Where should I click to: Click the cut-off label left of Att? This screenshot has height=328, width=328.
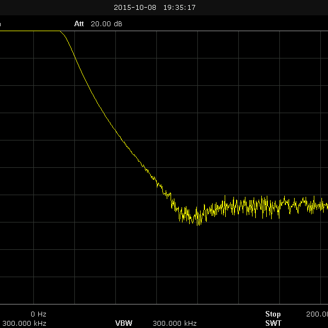click(1, 24)
